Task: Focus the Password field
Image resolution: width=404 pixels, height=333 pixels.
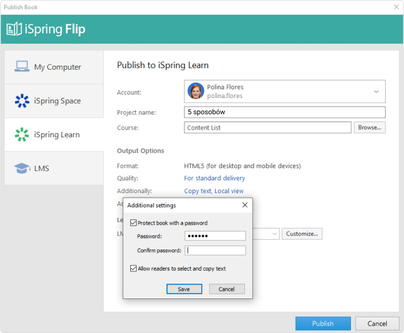Action: tap(215, 236)
